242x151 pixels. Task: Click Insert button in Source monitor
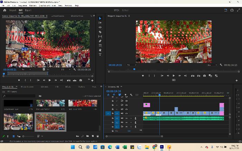(69, 81)
